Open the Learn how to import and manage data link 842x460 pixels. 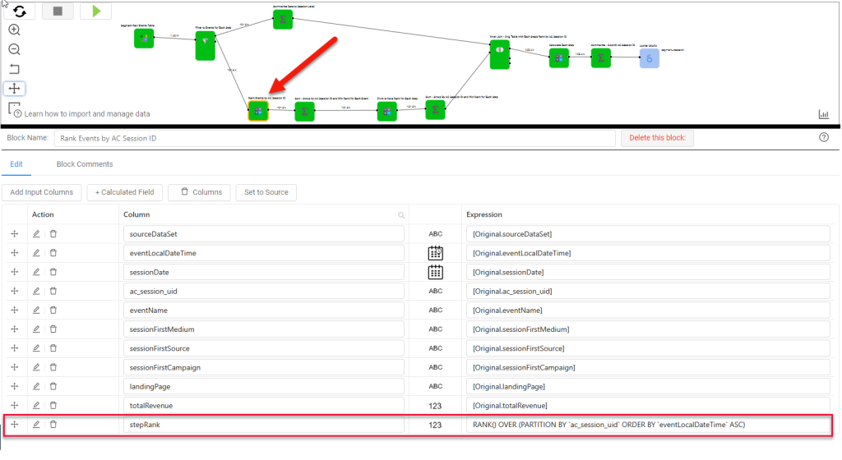pyautogui.click(x=87, y=113)
